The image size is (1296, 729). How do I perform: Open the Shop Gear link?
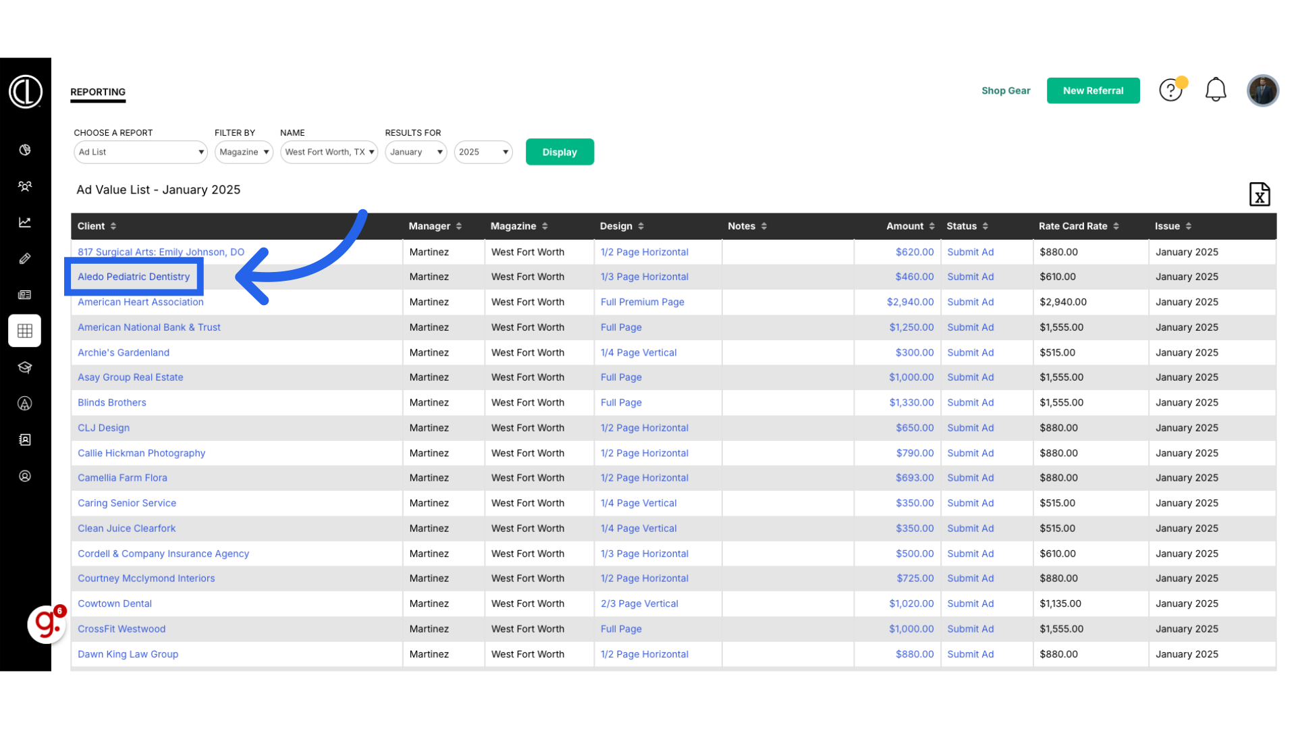(1006, 90)
